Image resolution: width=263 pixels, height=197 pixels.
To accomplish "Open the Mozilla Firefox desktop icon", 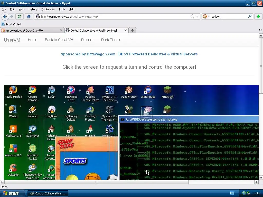I will (x=13, y=92).
